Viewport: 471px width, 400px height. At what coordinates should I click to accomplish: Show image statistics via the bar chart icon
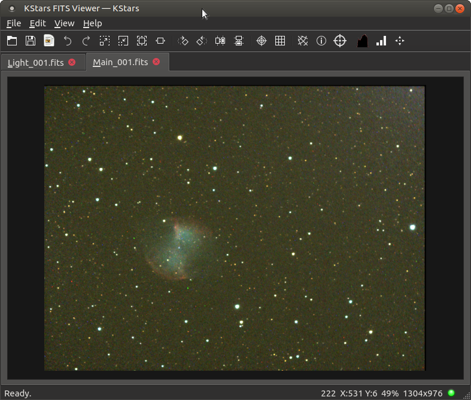[x=381, y=41]
